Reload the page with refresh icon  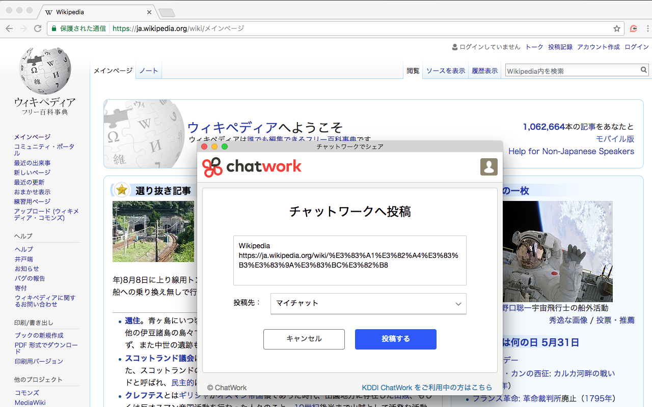(x=38, y=28)
